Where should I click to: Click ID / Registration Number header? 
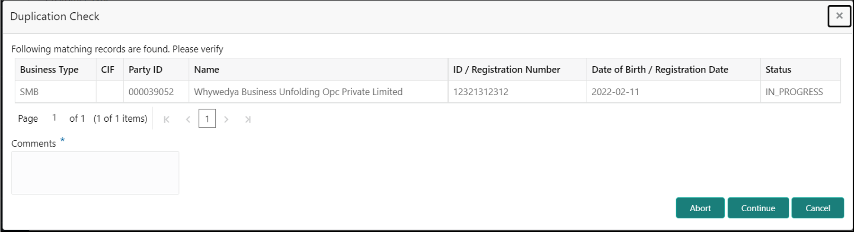[x=506, y=70]
